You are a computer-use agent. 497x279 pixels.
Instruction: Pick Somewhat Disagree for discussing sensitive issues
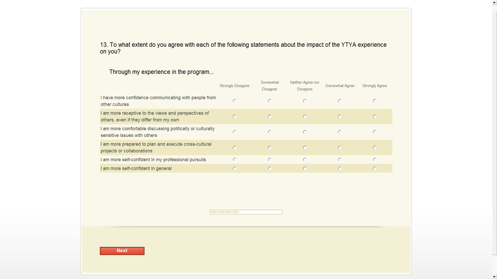[269, 132]
